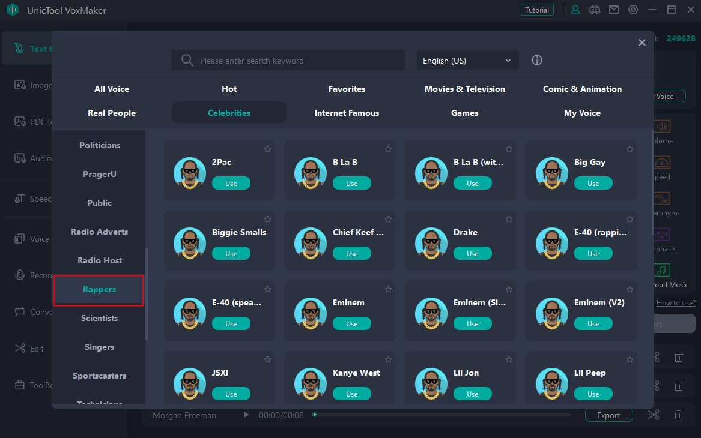Image resolution: width=701 pixels, height=438 pixels.
Task: Use the Chief Keef voice
Action: [352, 253]
